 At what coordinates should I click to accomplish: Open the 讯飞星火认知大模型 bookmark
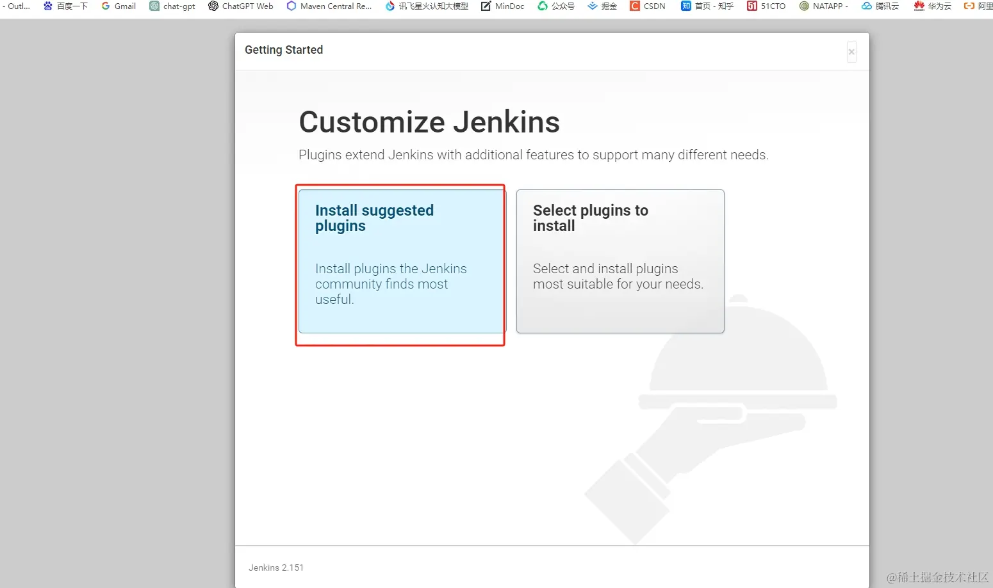427,6
